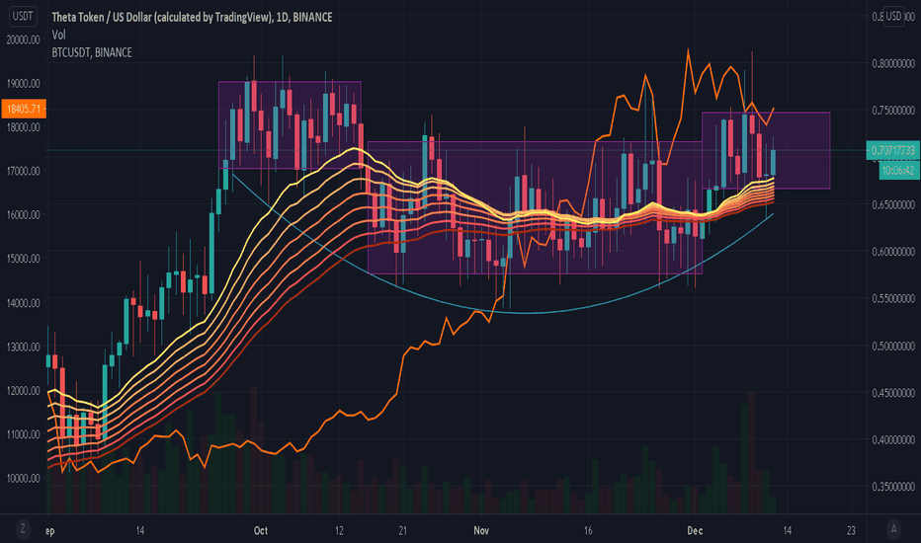Toggle the Z timezone button at bottom left
This screenshot has width=921, height=543.
click(23, 529)
